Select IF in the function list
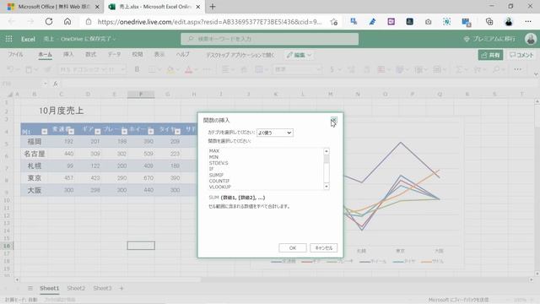Viewport: 540px width, 304px height. (x=211, y=169)
